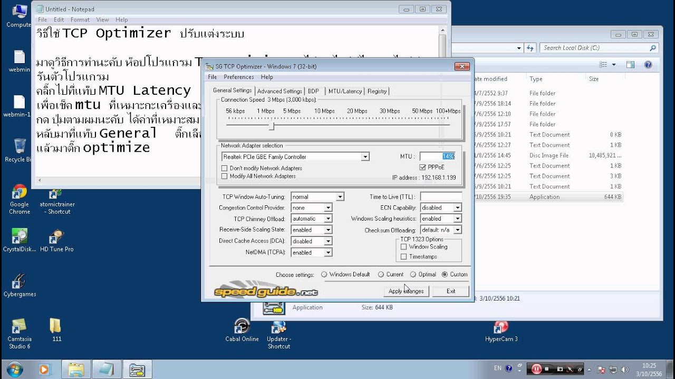
Task: Uncheck the PPPoE checkbox
Action: click(x=422, y=167)
